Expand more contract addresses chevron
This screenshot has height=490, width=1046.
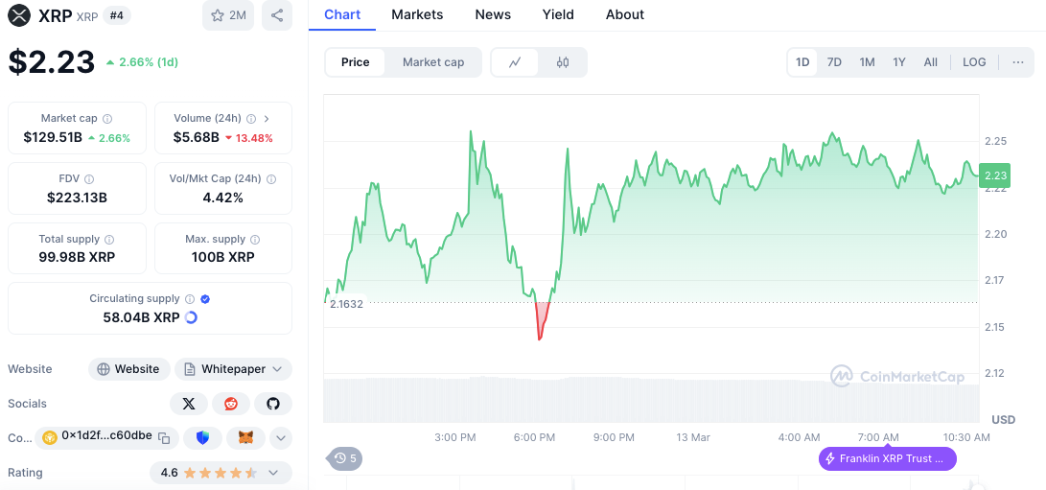pyautogui.click(x=280, y=437)
